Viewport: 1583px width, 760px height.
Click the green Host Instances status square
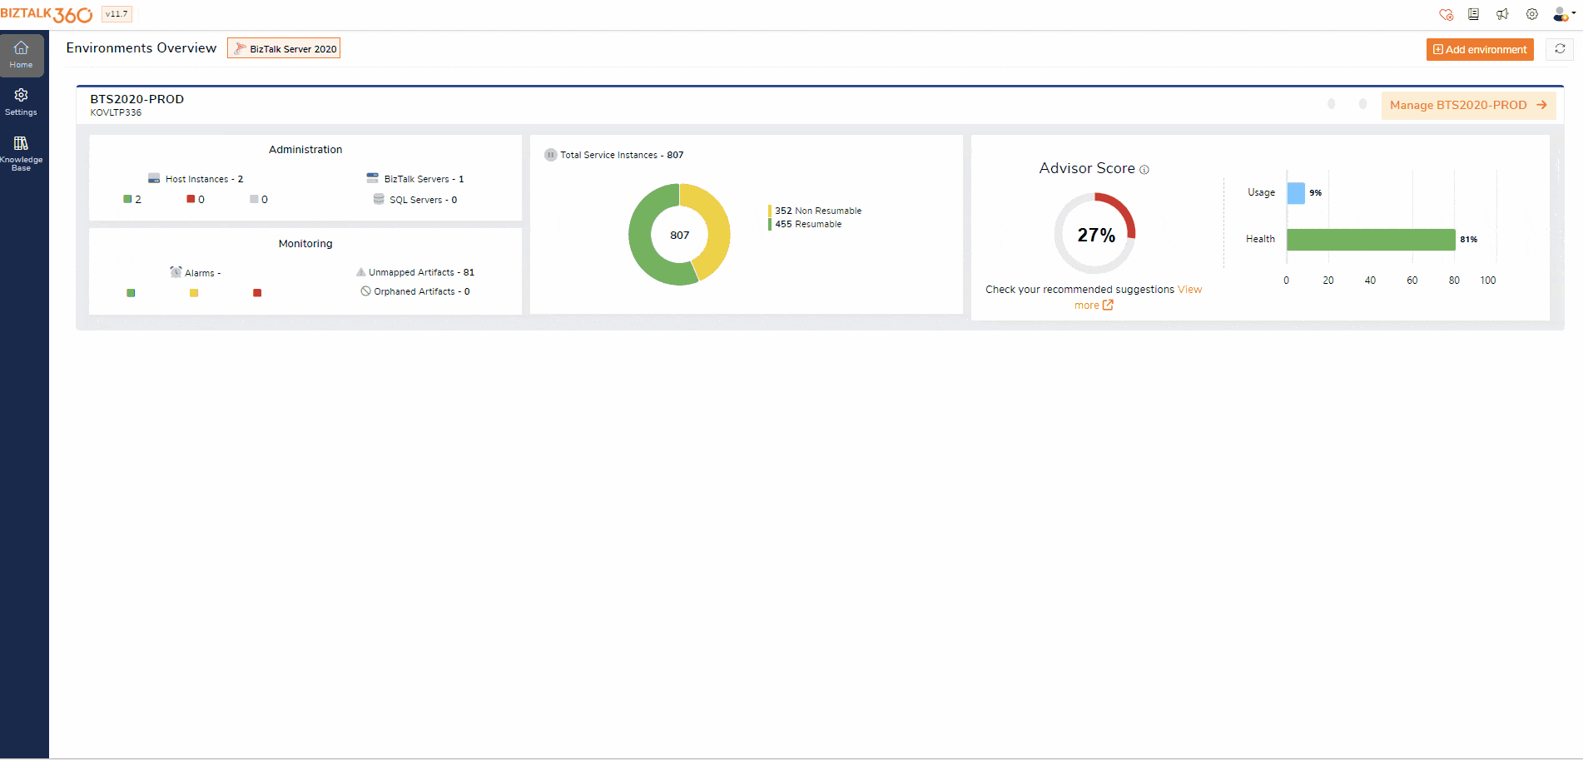[127, 200]
